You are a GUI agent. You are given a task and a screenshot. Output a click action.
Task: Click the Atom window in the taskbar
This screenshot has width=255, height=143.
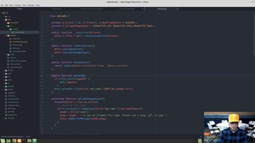35,141
